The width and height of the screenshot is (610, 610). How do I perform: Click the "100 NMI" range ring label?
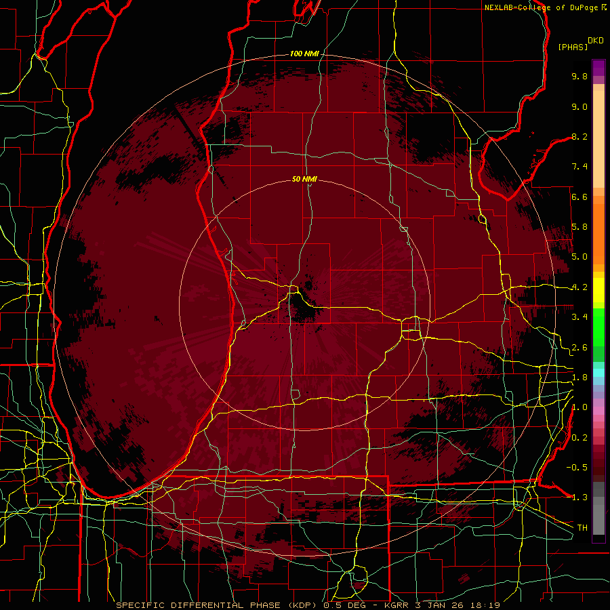304,54
